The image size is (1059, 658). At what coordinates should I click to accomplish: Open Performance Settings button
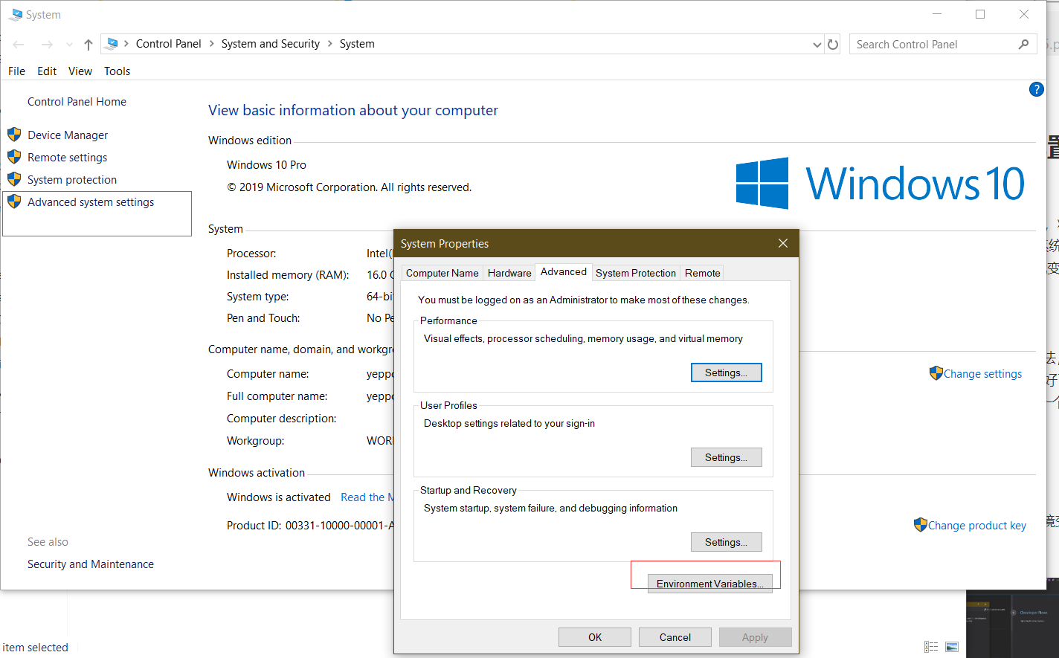tap(727, 372)
